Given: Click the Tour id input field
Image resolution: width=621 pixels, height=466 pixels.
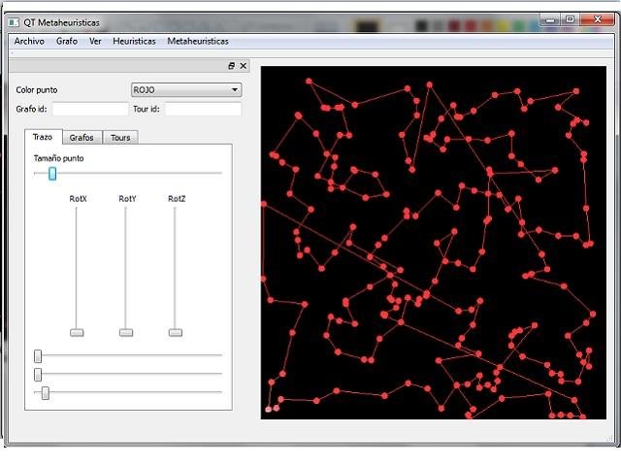Looking at the screenshot, I should [x=203, y=109].
